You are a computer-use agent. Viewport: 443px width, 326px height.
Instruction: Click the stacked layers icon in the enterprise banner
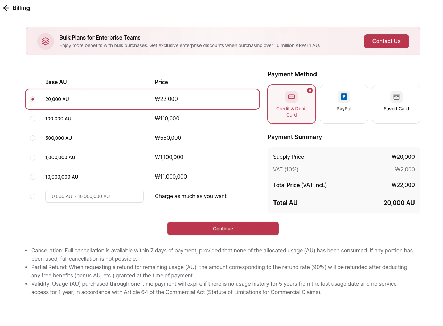tap(46, 41)
